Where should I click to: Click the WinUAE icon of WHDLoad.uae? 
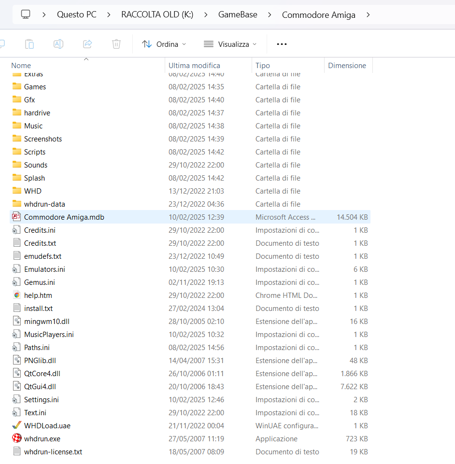[x=17, y=425]
